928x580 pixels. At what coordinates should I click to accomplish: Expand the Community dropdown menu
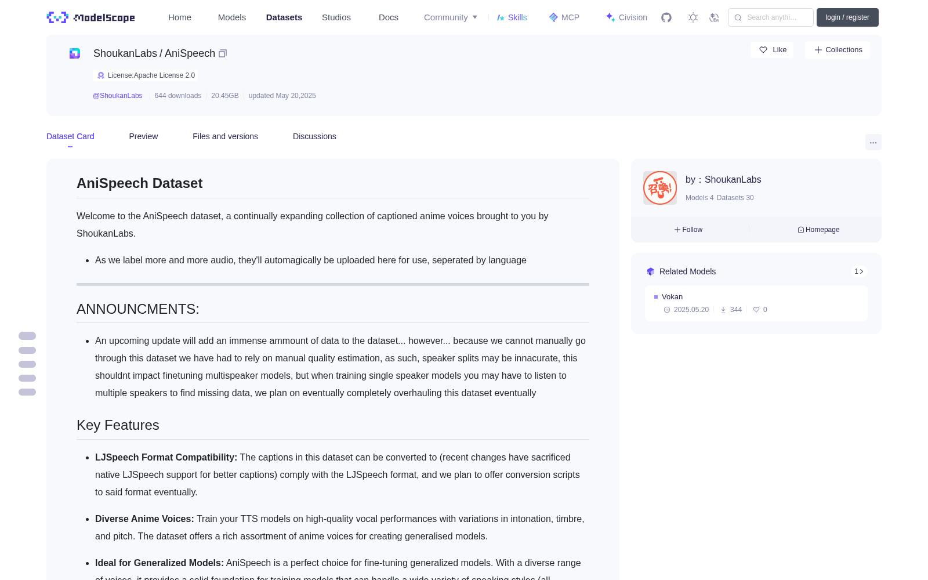click(x=451, y=17)
